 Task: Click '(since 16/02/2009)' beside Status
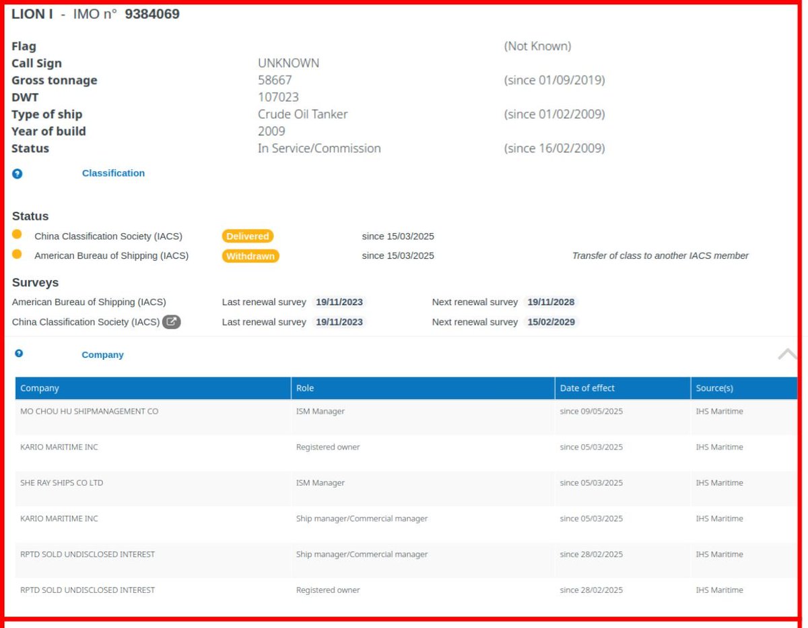(554, 148)
